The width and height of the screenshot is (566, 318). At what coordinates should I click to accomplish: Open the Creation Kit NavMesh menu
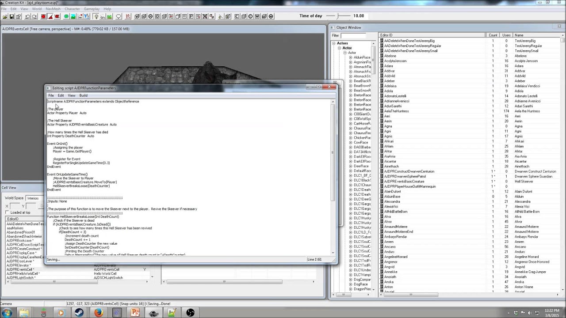click(53, 9)
